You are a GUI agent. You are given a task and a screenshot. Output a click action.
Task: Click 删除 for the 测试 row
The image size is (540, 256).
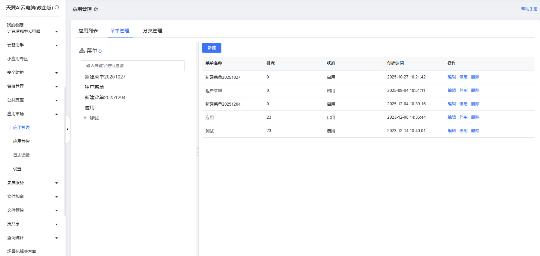pos(475,131)
